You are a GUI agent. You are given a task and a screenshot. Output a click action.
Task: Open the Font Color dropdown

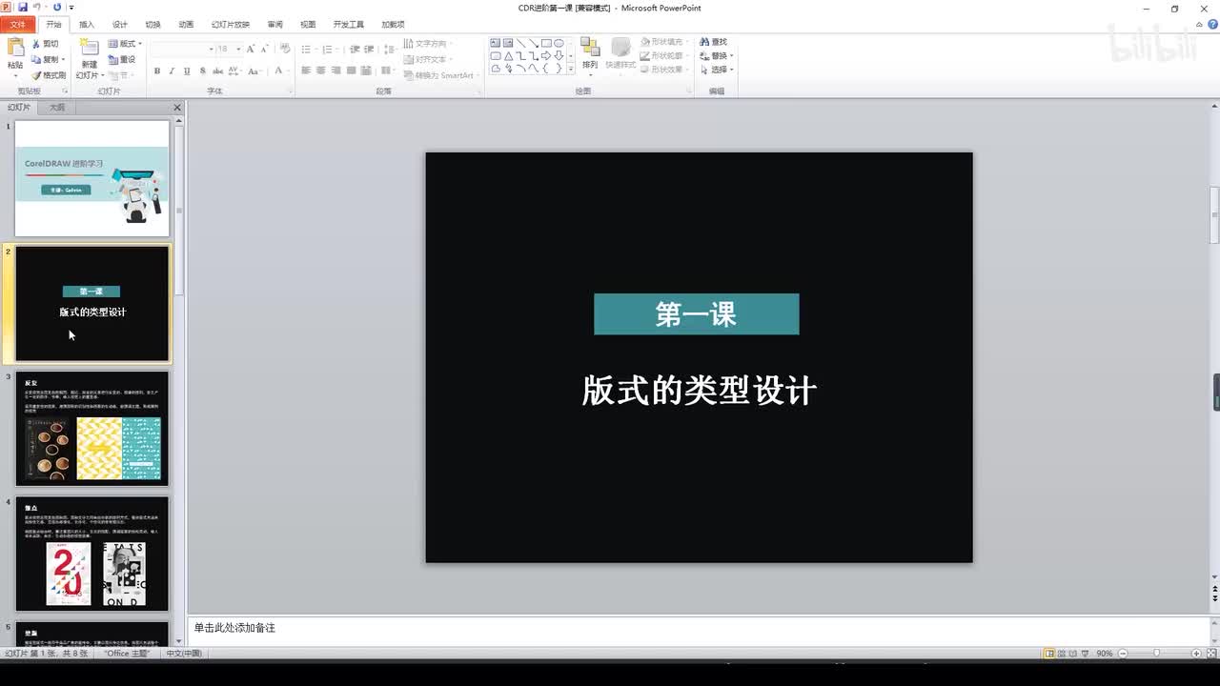[282, 71]
